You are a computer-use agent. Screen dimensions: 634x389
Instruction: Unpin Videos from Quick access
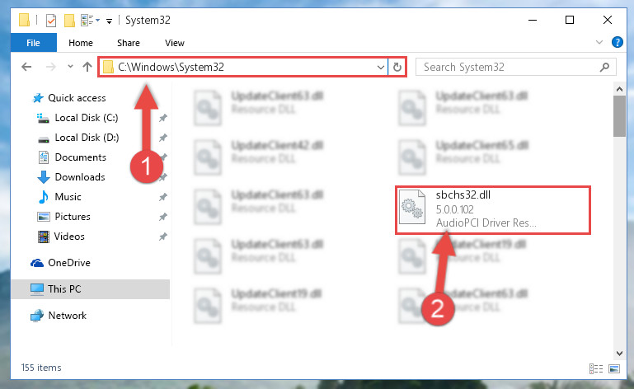(x=163, y=237)
